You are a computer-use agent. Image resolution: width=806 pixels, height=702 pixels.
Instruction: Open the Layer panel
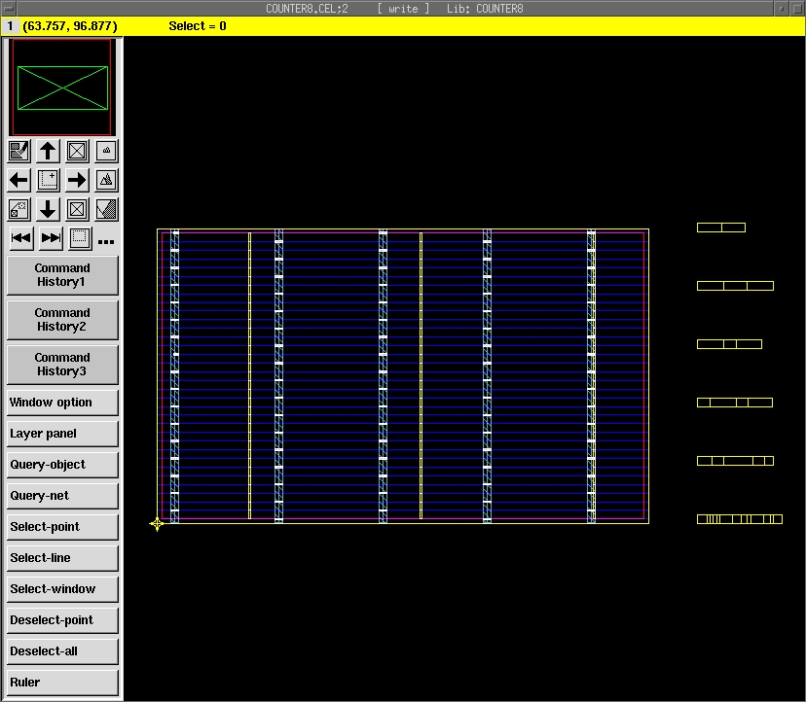point(62,434)
